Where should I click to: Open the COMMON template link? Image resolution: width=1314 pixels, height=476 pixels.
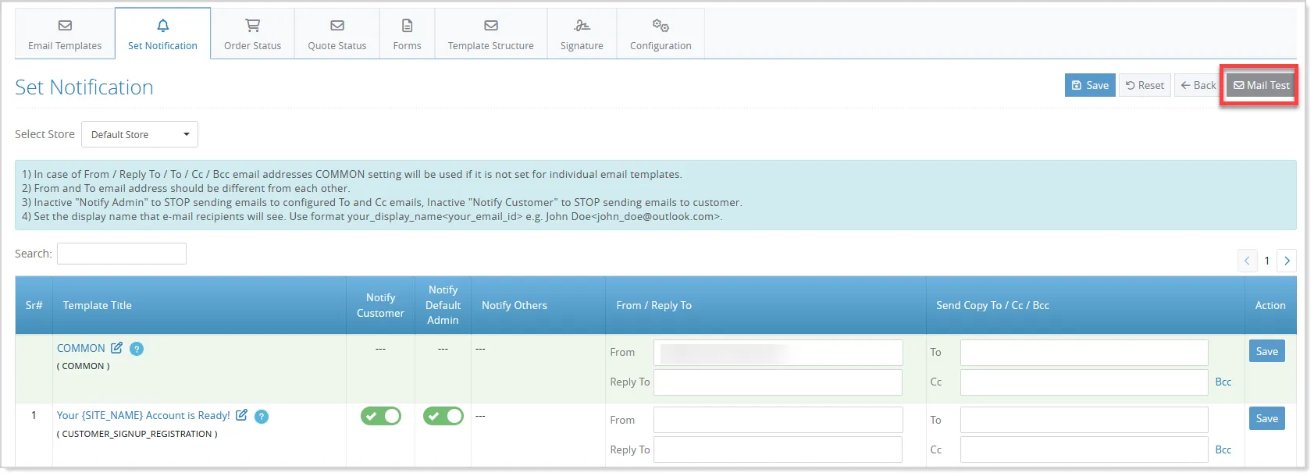tap(81, 348)
